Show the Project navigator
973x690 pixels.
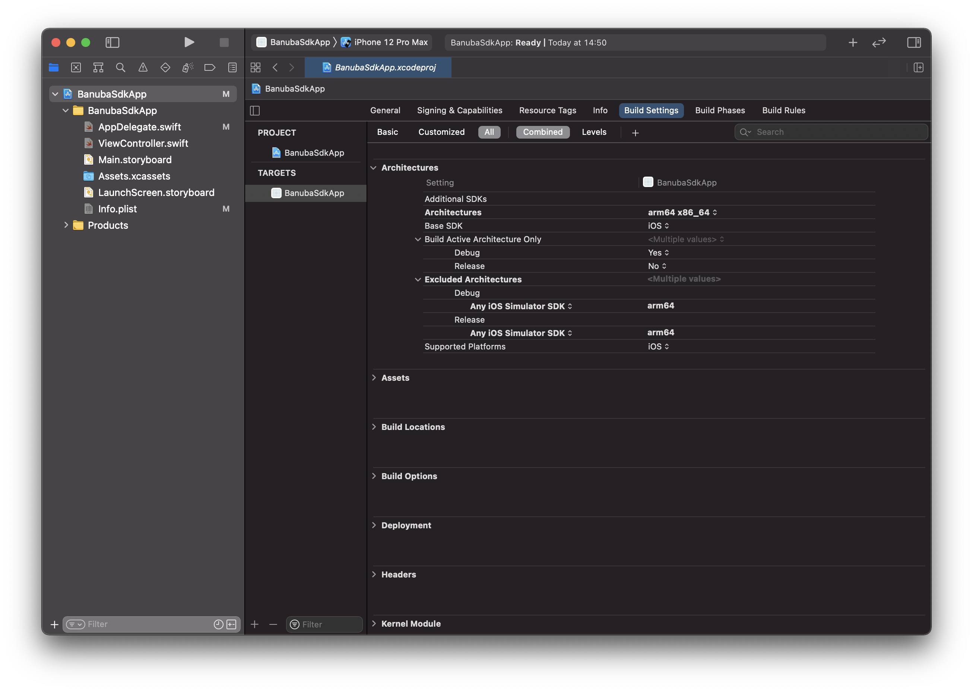tap(54, 67)
